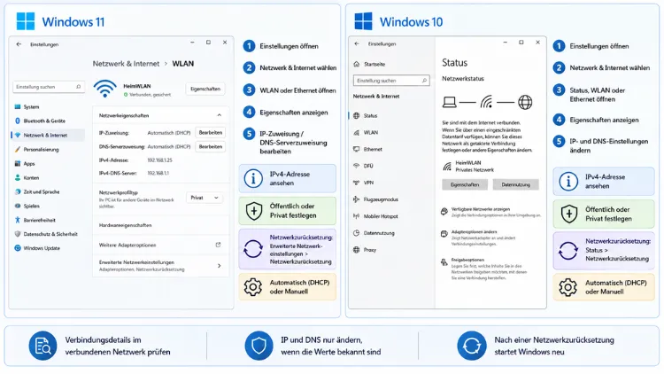Click the search magnifier in Windows 11 search box
Viewport: 664px width, 374px height.
tap(78, 87)
